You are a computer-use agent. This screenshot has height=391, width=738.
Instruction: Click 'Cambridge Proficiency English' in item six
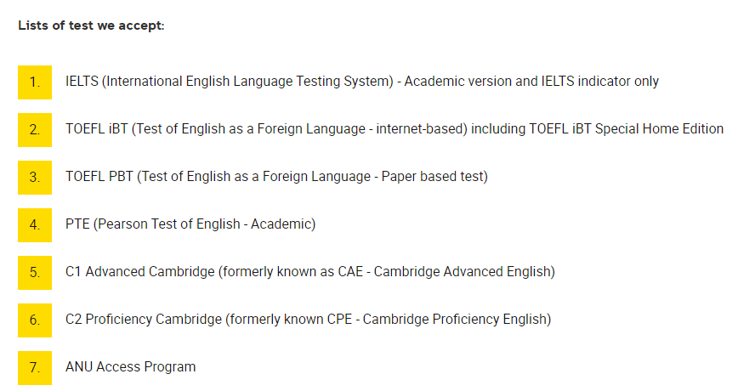tap(455, 319)
